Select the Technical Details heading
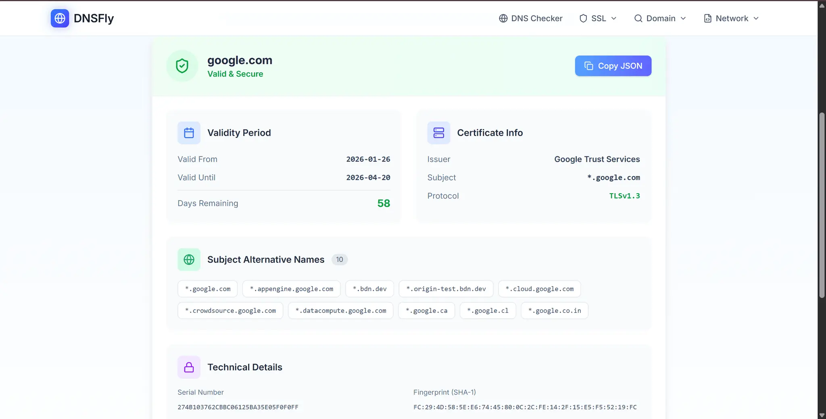Screen dimensions: 826x419 click(x=245, y=367)
